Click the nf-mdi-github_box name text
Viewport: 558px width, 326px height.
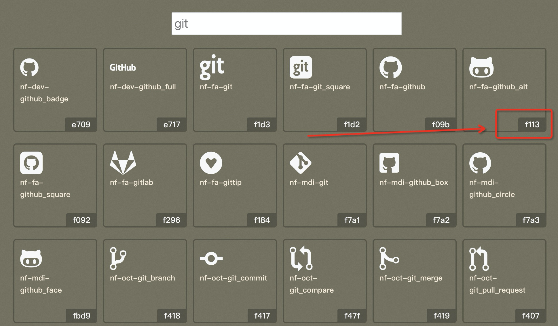(x=414, y=182)
